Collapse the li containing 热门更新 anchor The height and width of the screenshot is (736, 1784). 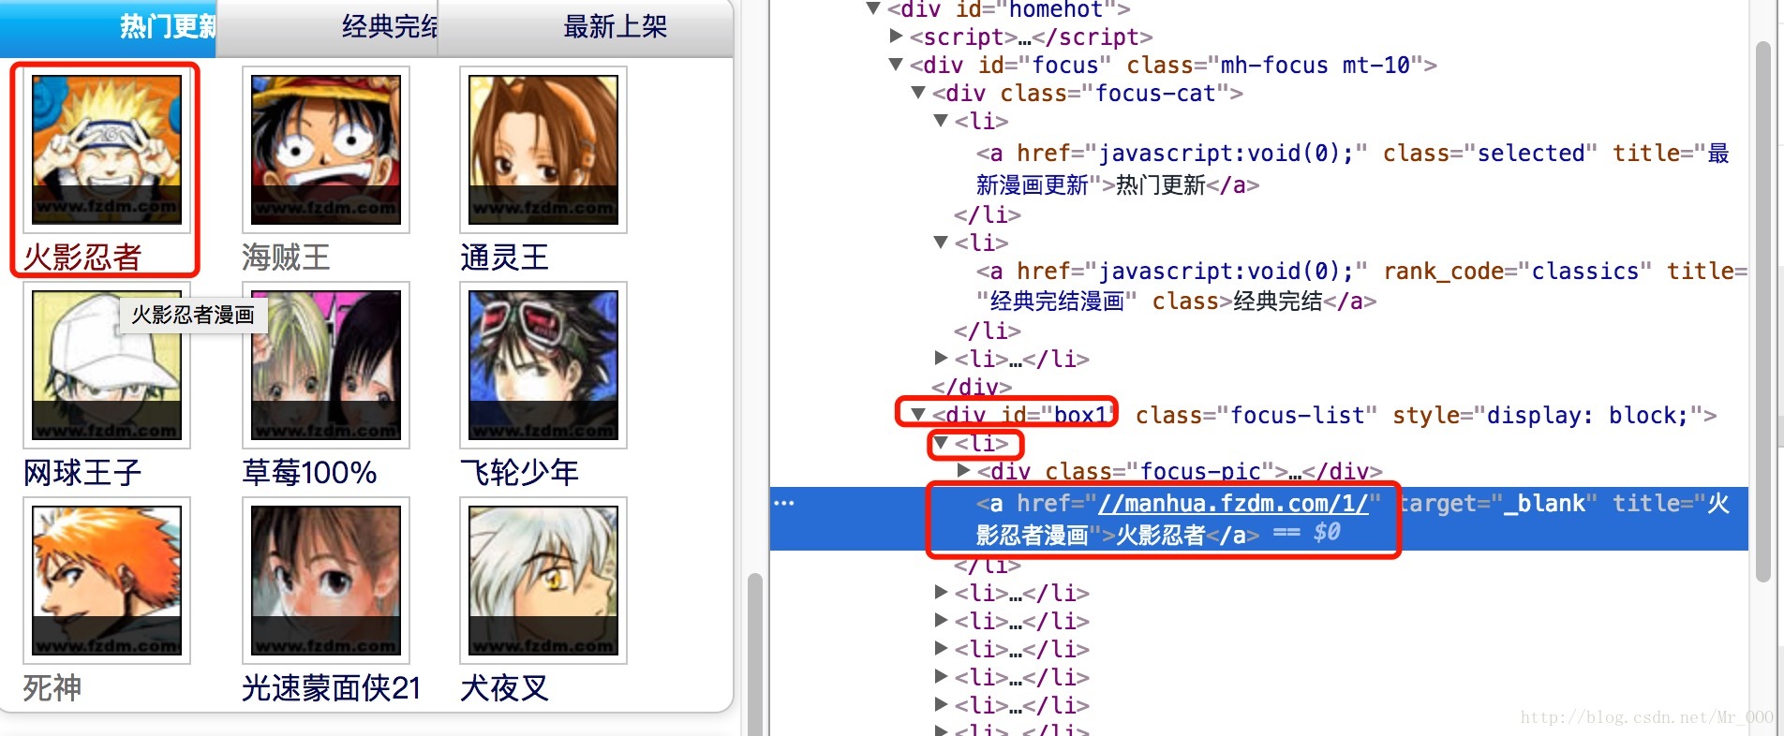pos(941,121)
